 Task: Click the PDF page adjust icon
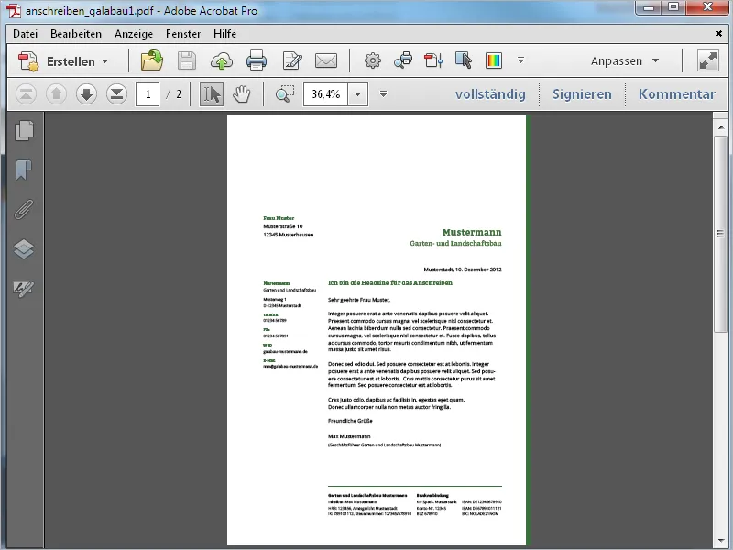[x=433, y=60]
